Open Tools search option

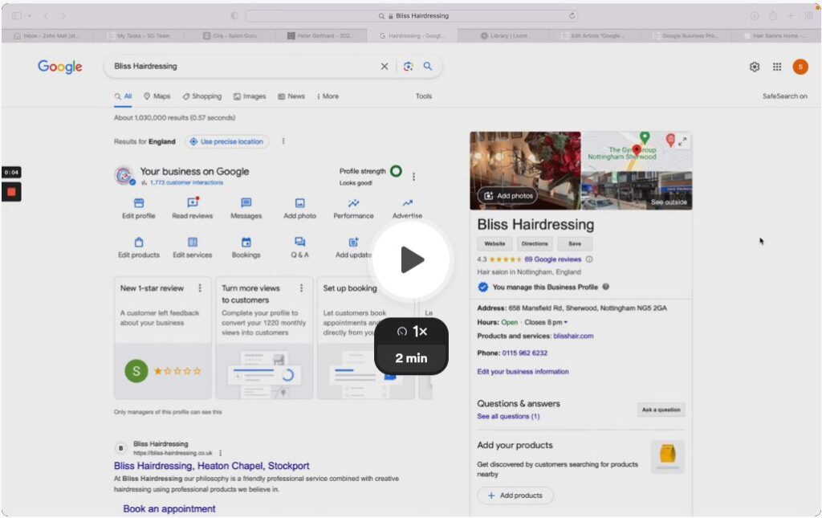[x=424, y=96]
